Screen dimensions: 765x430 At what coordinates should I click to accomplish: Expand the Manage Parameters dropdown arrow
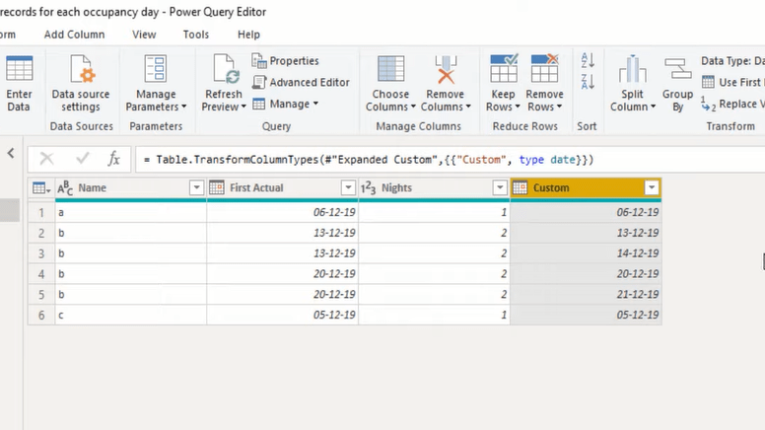point(184,107)
